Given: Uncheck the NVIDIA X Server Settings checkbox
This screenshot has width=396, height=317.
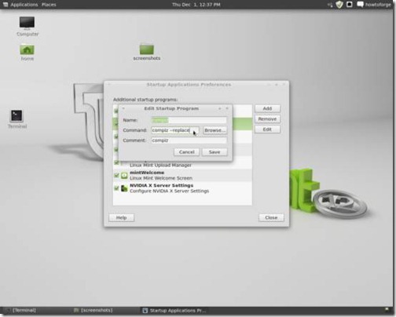Looking at the screenshot, I should click(x=116, y=188).
